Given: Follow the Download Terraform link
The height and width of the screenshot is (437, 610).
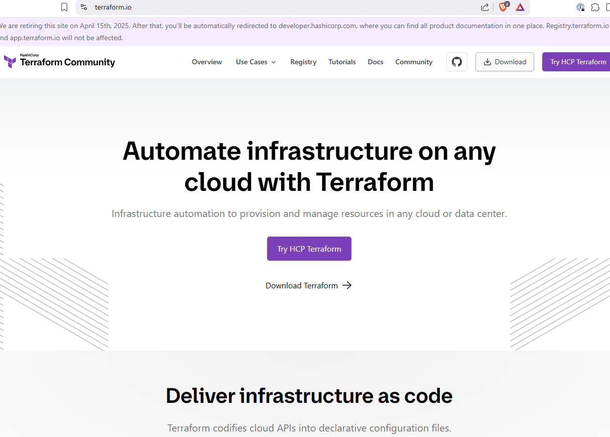Looking at the screenshot, I should tap(308, 285).
